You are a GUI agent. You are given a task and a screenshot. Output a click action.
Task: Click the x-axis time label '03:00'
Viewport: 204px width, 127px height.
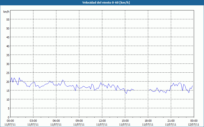pos(33,121)
